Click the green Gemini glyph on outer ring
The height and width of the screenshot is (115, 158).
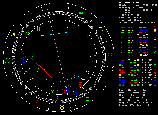tap(87, 99)
